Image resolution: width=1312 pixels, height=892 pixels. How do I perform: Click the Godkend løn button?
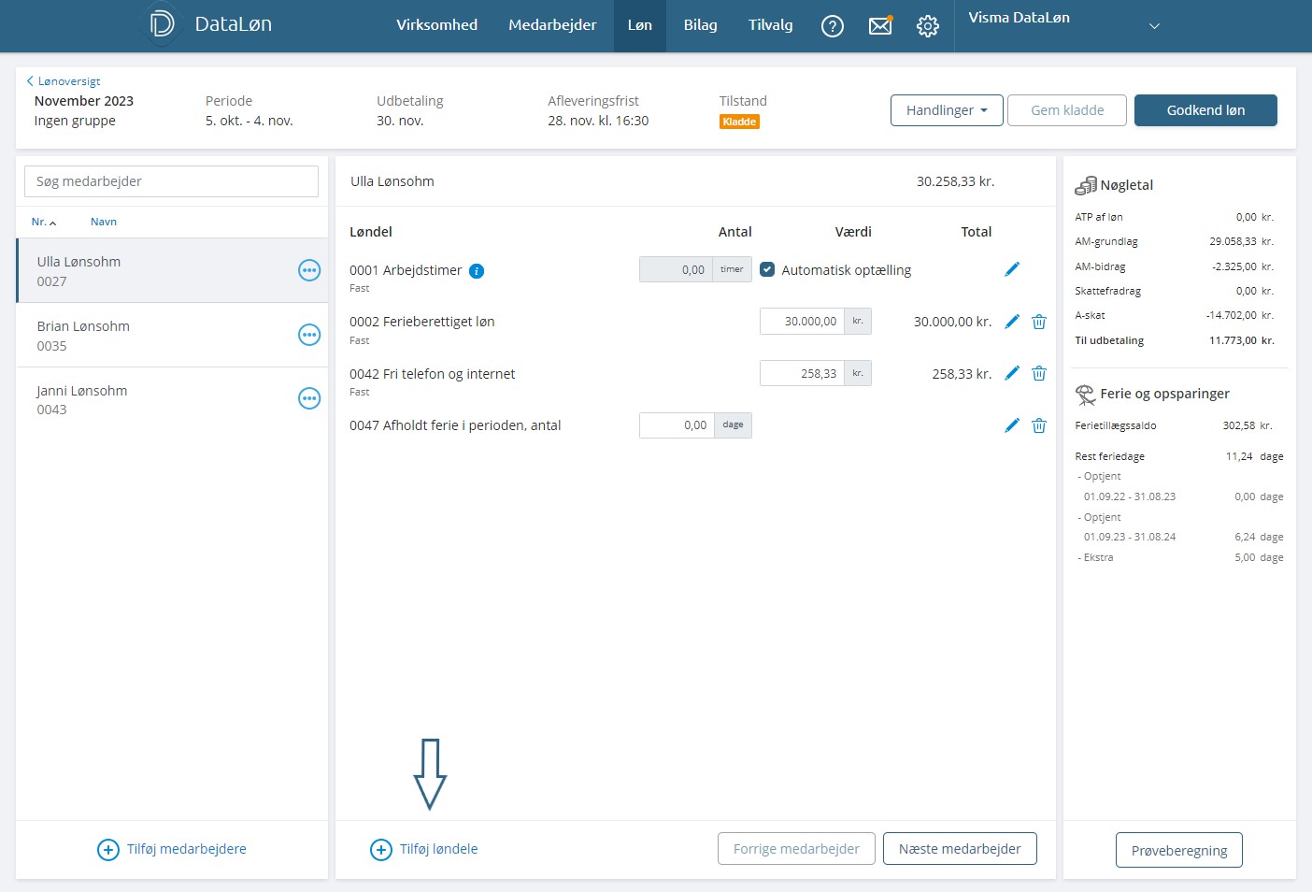click(1205, 110)
